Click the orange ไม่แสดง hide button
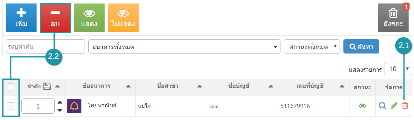The image size is (414, 120). pyautogui.click(x=123, y=18)
